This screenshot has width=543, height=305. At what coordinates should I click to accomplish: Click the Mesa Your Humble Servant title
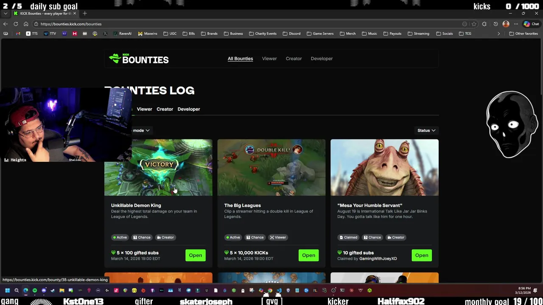369,205
